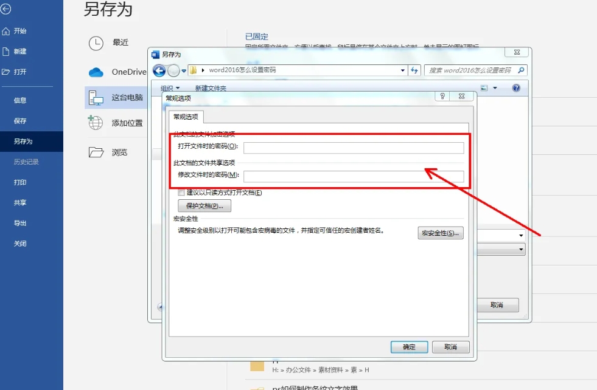Click the refresh button beside address bar

click(414, 70)
